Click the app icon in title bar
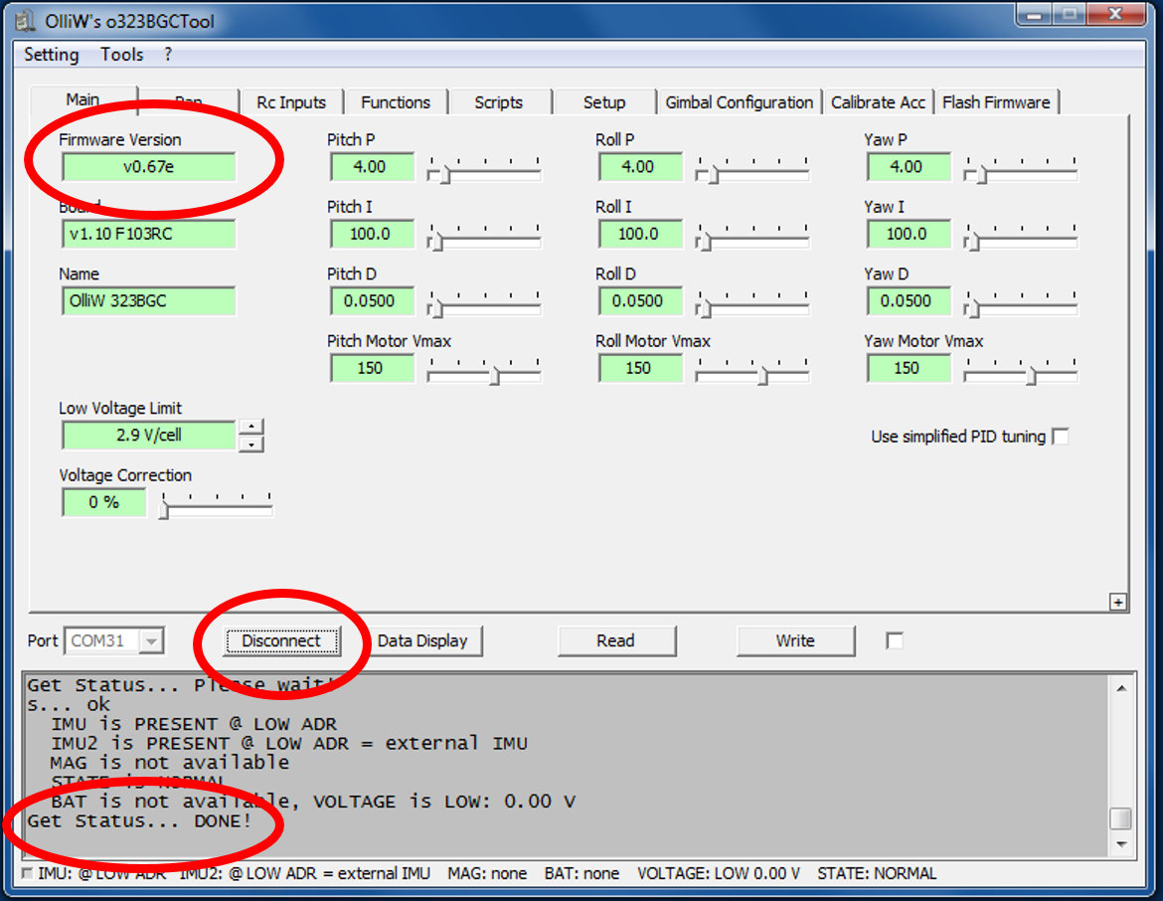Image resolution: width=1163 pixels, height=901 pixels. (26, 21)
